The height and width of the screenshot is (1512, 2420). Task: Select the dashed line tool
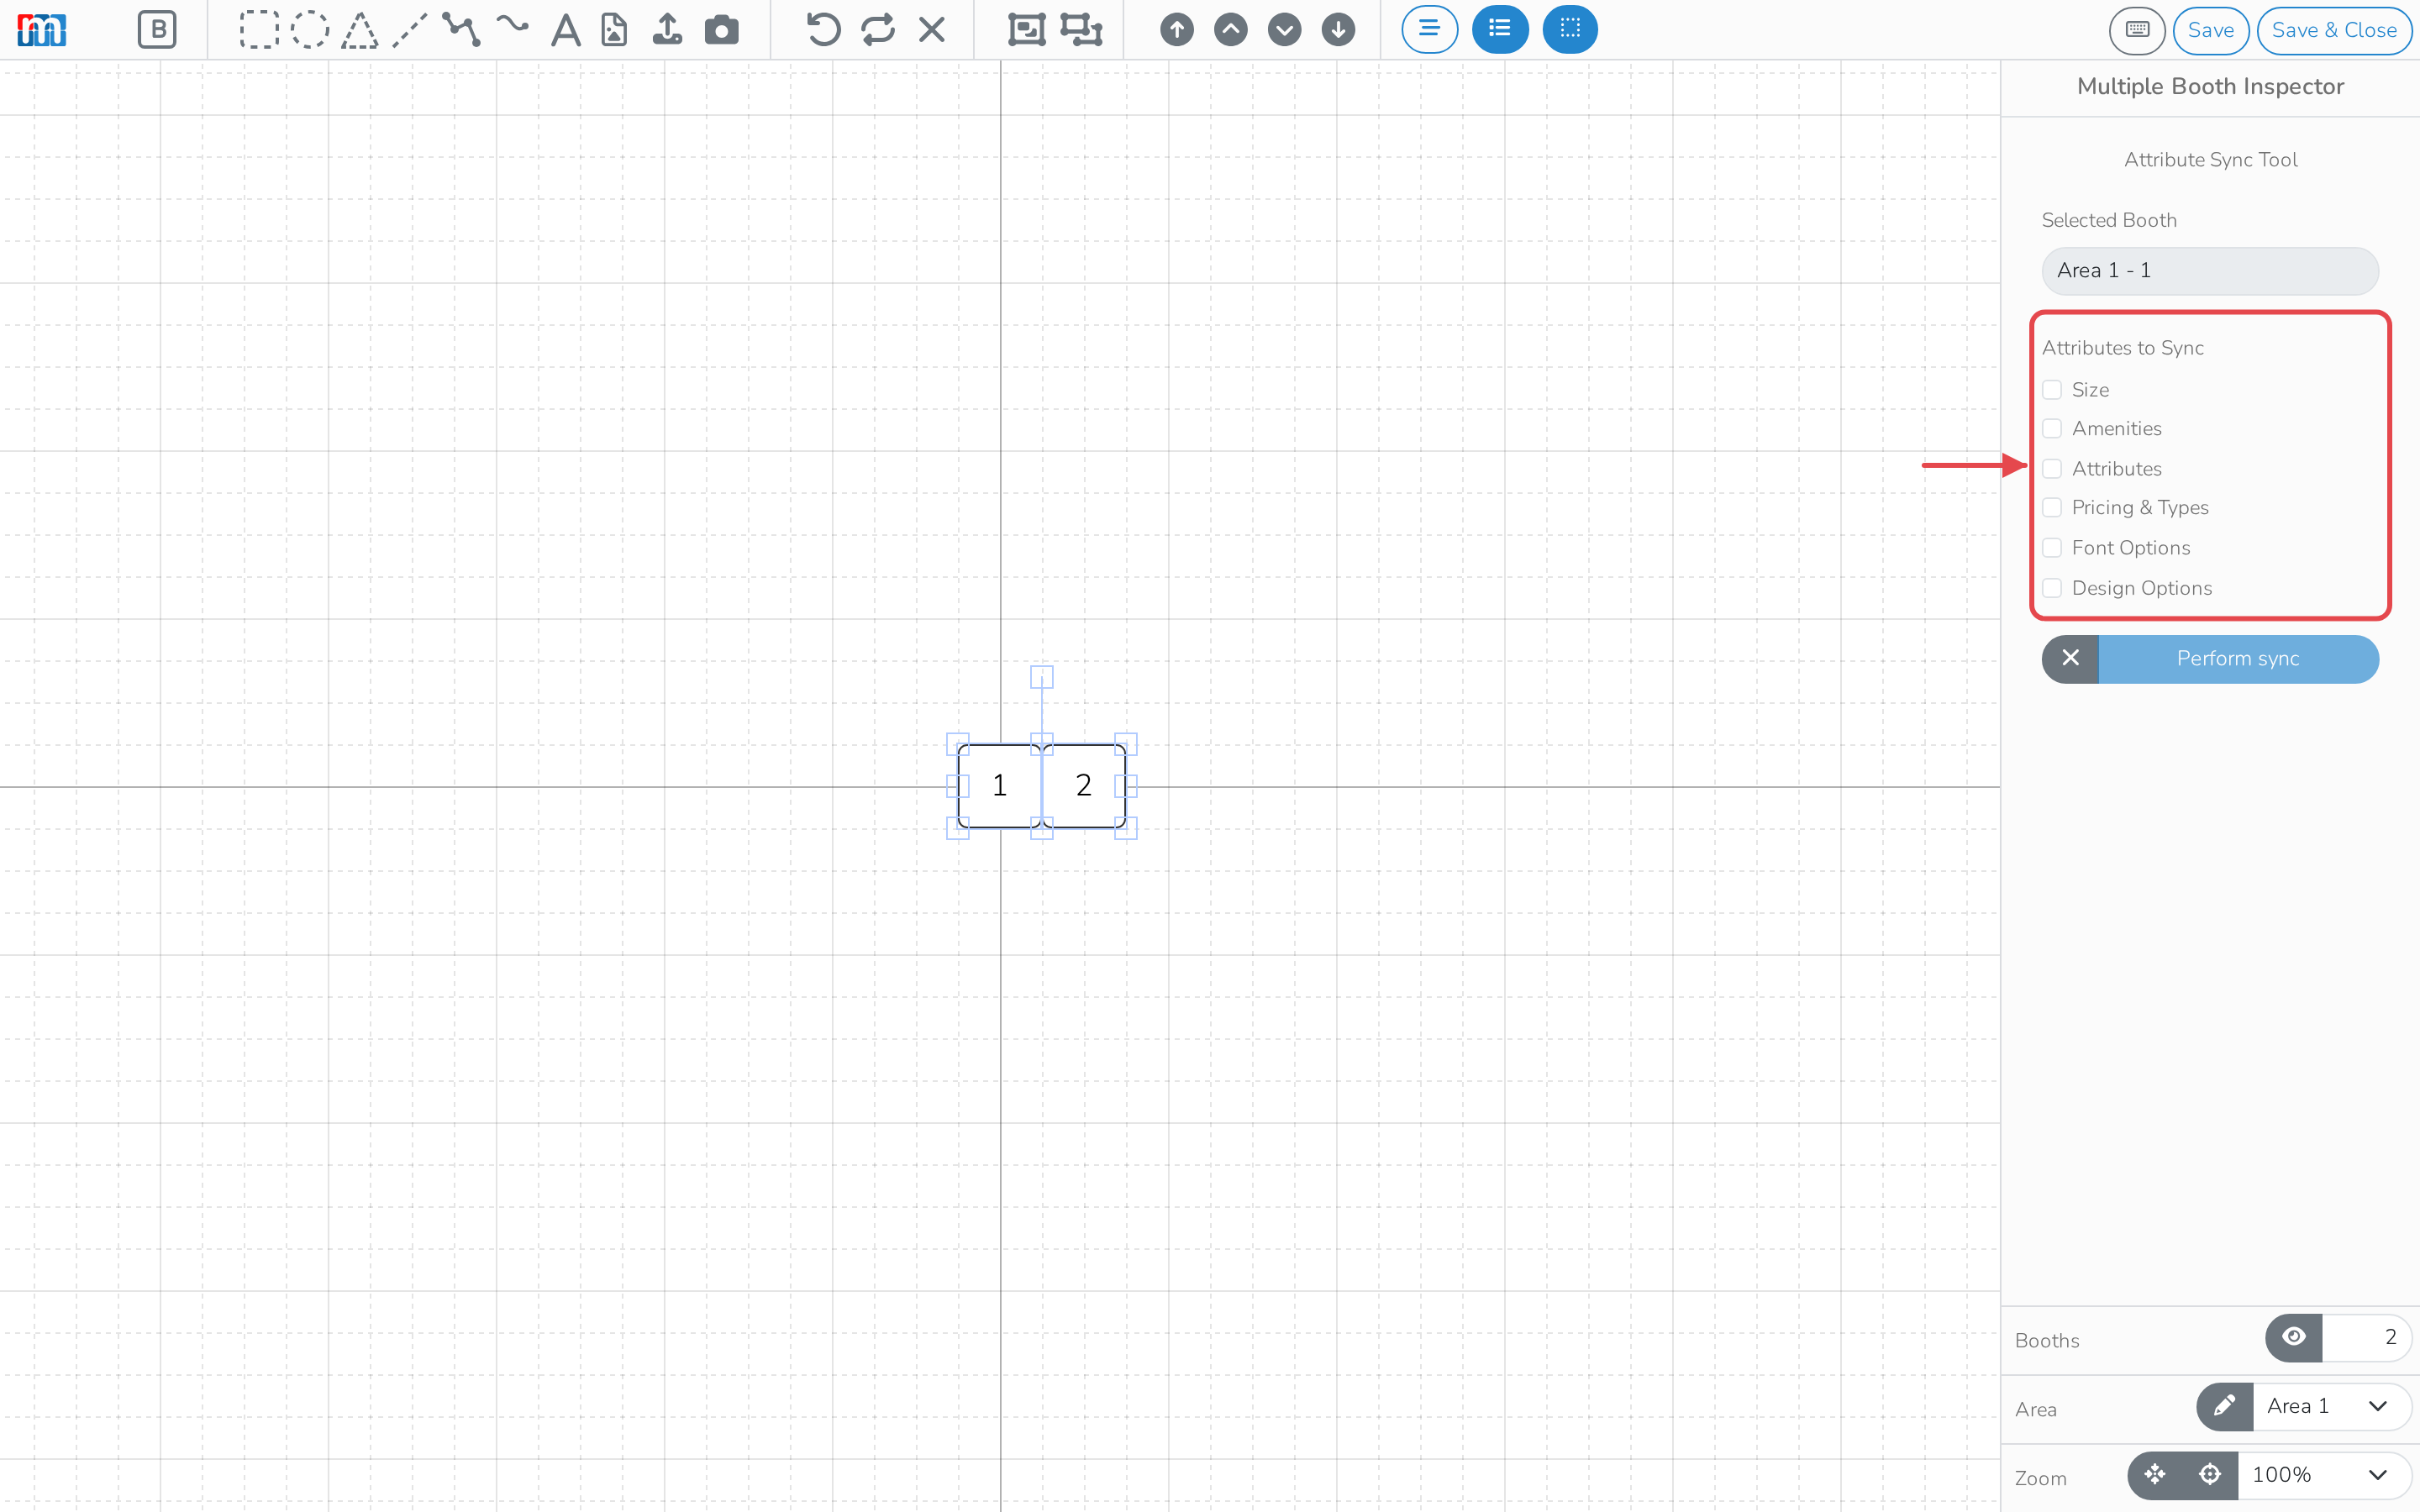pos(409,30)
